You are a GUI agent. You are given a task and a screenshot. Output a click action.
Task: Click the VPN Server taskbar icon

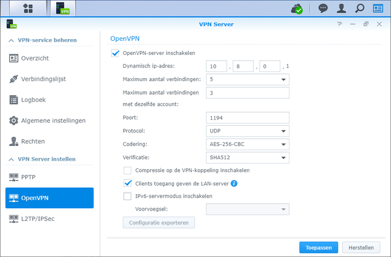coord(62,8)
